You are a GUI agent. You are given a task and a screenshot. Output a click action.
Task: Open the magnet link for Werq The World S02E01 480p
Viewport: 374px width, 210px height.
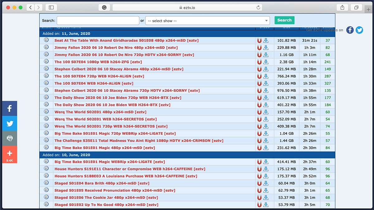coord(259,112)
